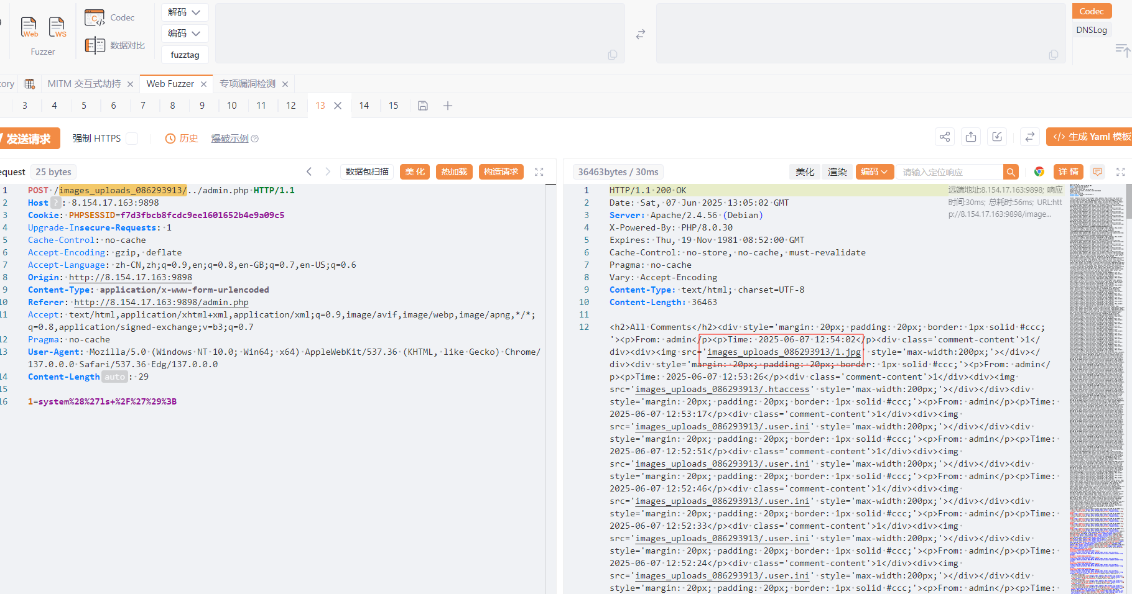
Task: Click the 详情 details button
Action: coord(1069,172)
